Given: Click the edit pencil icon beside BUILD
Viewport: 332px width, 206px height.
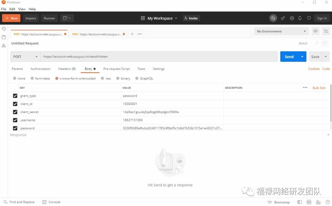Looking at the screenshot, I should (316, 43).
